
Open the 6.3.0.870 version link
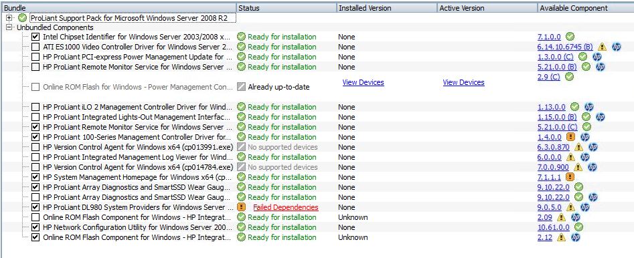coord(554,147)
